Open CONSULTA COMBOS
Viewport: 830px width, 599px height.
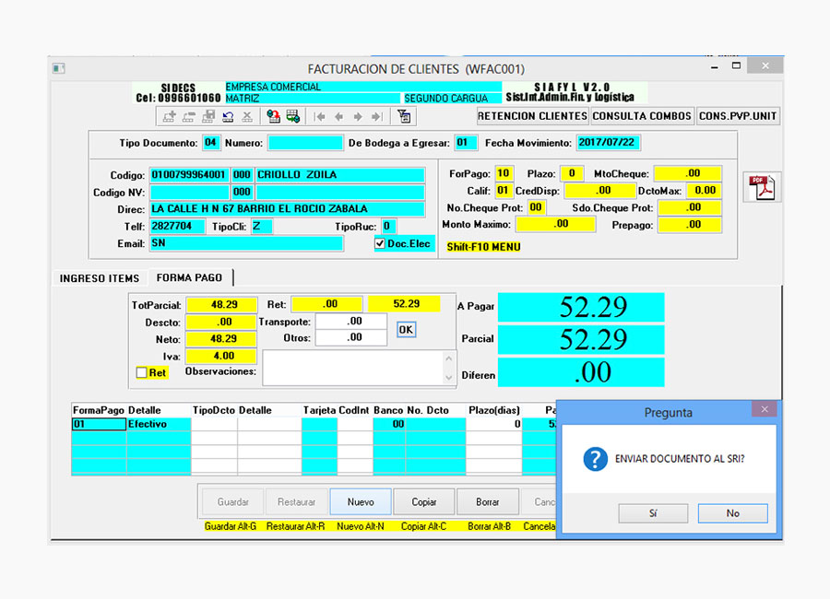(x=642, y=116)
